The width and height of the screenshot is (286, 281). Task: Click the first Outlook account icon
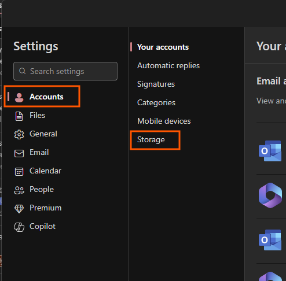click(270, 151)
